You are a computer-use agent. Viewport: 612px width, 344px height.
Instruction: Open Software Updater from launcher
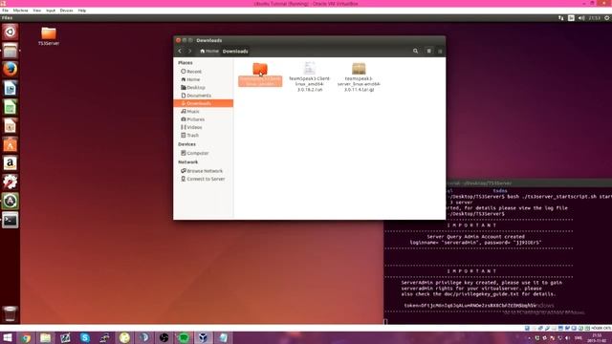pos(11,201)
